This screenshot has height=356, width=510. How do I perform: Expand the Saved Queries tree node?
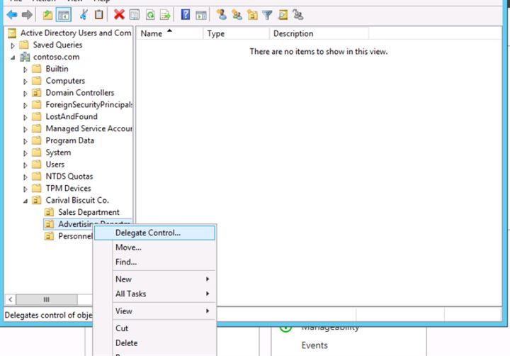tap(13, 45)
